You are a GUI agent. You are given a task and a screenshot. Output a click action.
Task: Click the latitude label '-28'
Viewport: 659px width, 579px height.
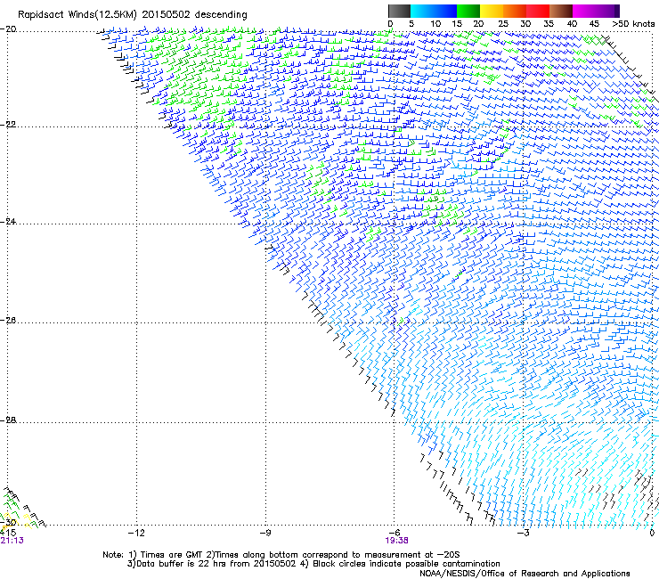point(8,420)
